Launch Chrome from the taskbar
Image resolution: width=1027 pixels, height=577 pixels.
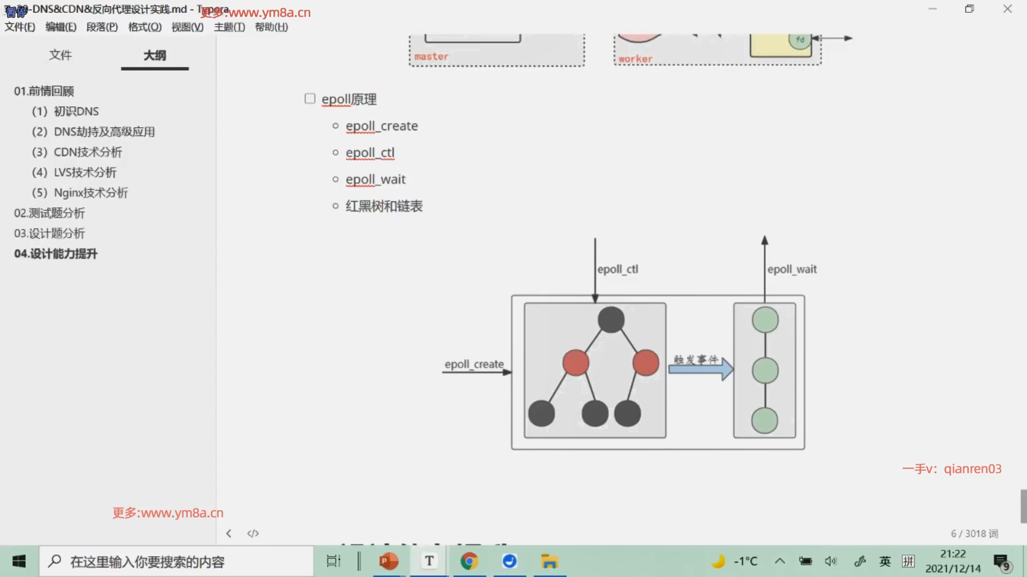coord(469,561)
